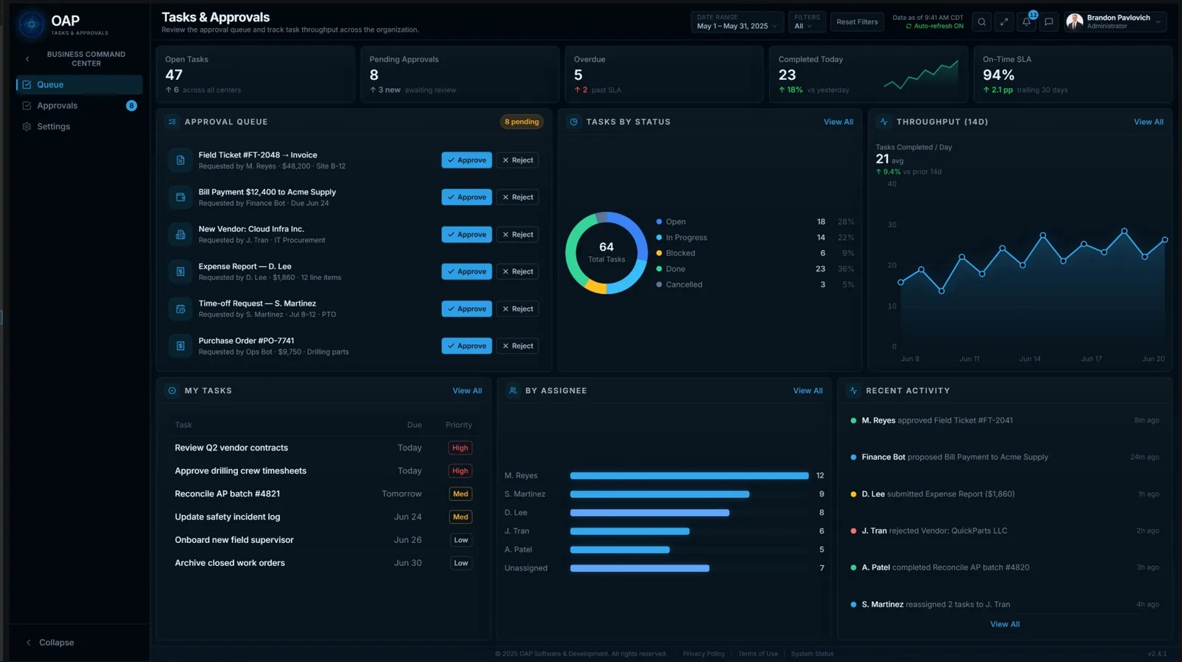Click the Time-off Request calendar icon
This screenshot has width=1182, height=662.
pos(180,309)
